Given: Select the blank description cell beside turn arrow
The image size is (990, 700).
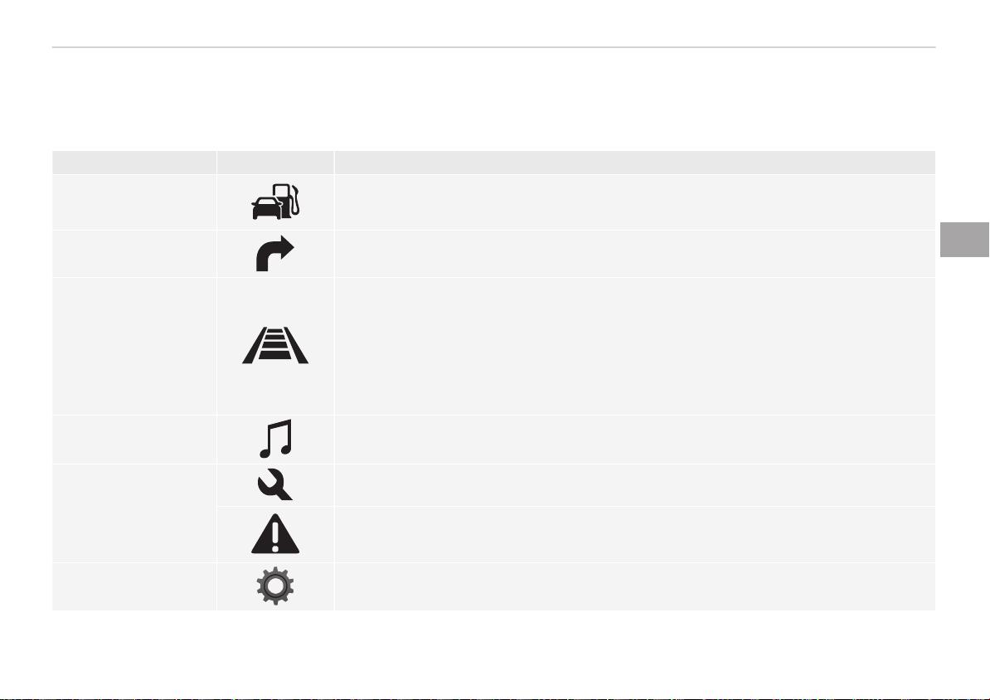Looking at the screenshot, I should (x=634, y=253).
